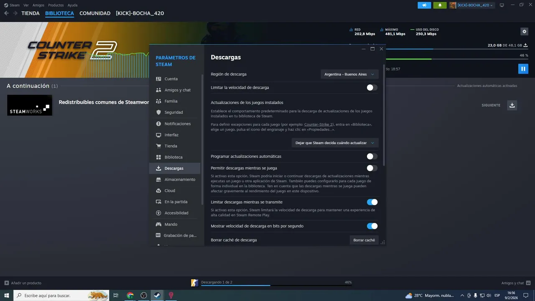Open the Productos menu
Image resolution: width=535 pixels, height=301 pixels.
point(56,5)
